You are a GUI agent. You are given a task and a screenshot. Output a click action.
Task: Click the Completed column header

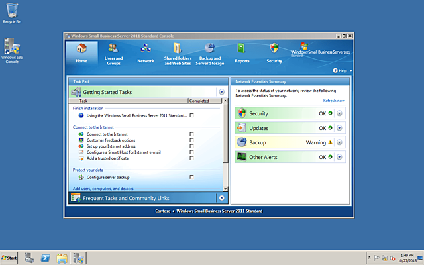(x=205, y=101)
